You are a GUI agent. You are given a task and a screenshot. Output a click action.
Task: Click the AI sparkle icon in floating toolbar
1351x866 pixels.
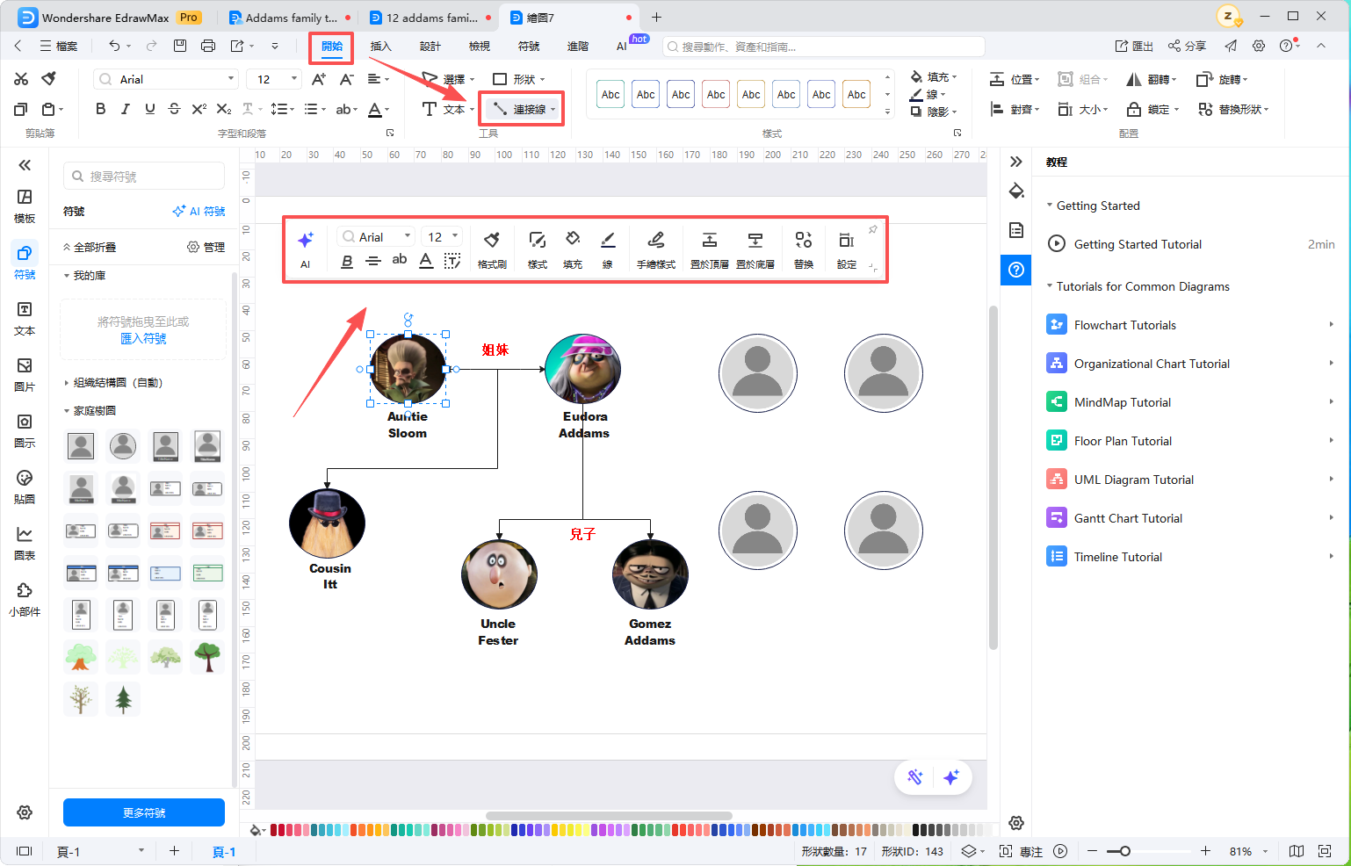tap(305, 249)
